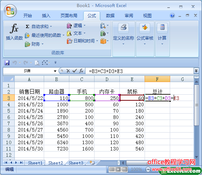Open the Text functions icon
The image size is (202, 175).
69,33
